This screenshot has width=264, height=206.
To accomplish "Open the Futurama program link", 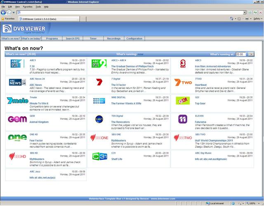I will pyautogui.click(x=200, y=122).
